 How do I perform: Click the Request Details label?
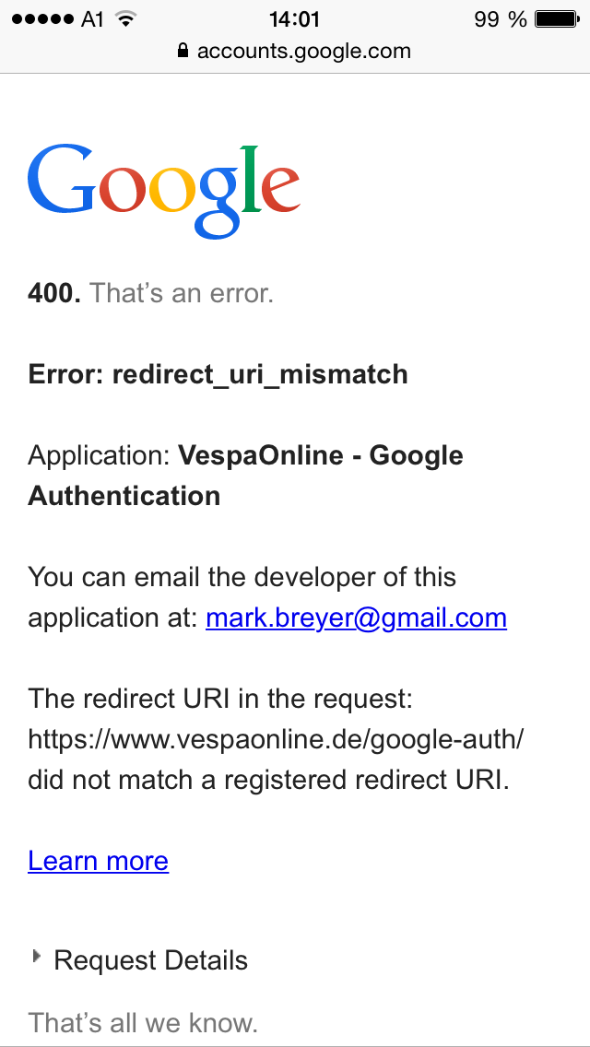point(151,959)
